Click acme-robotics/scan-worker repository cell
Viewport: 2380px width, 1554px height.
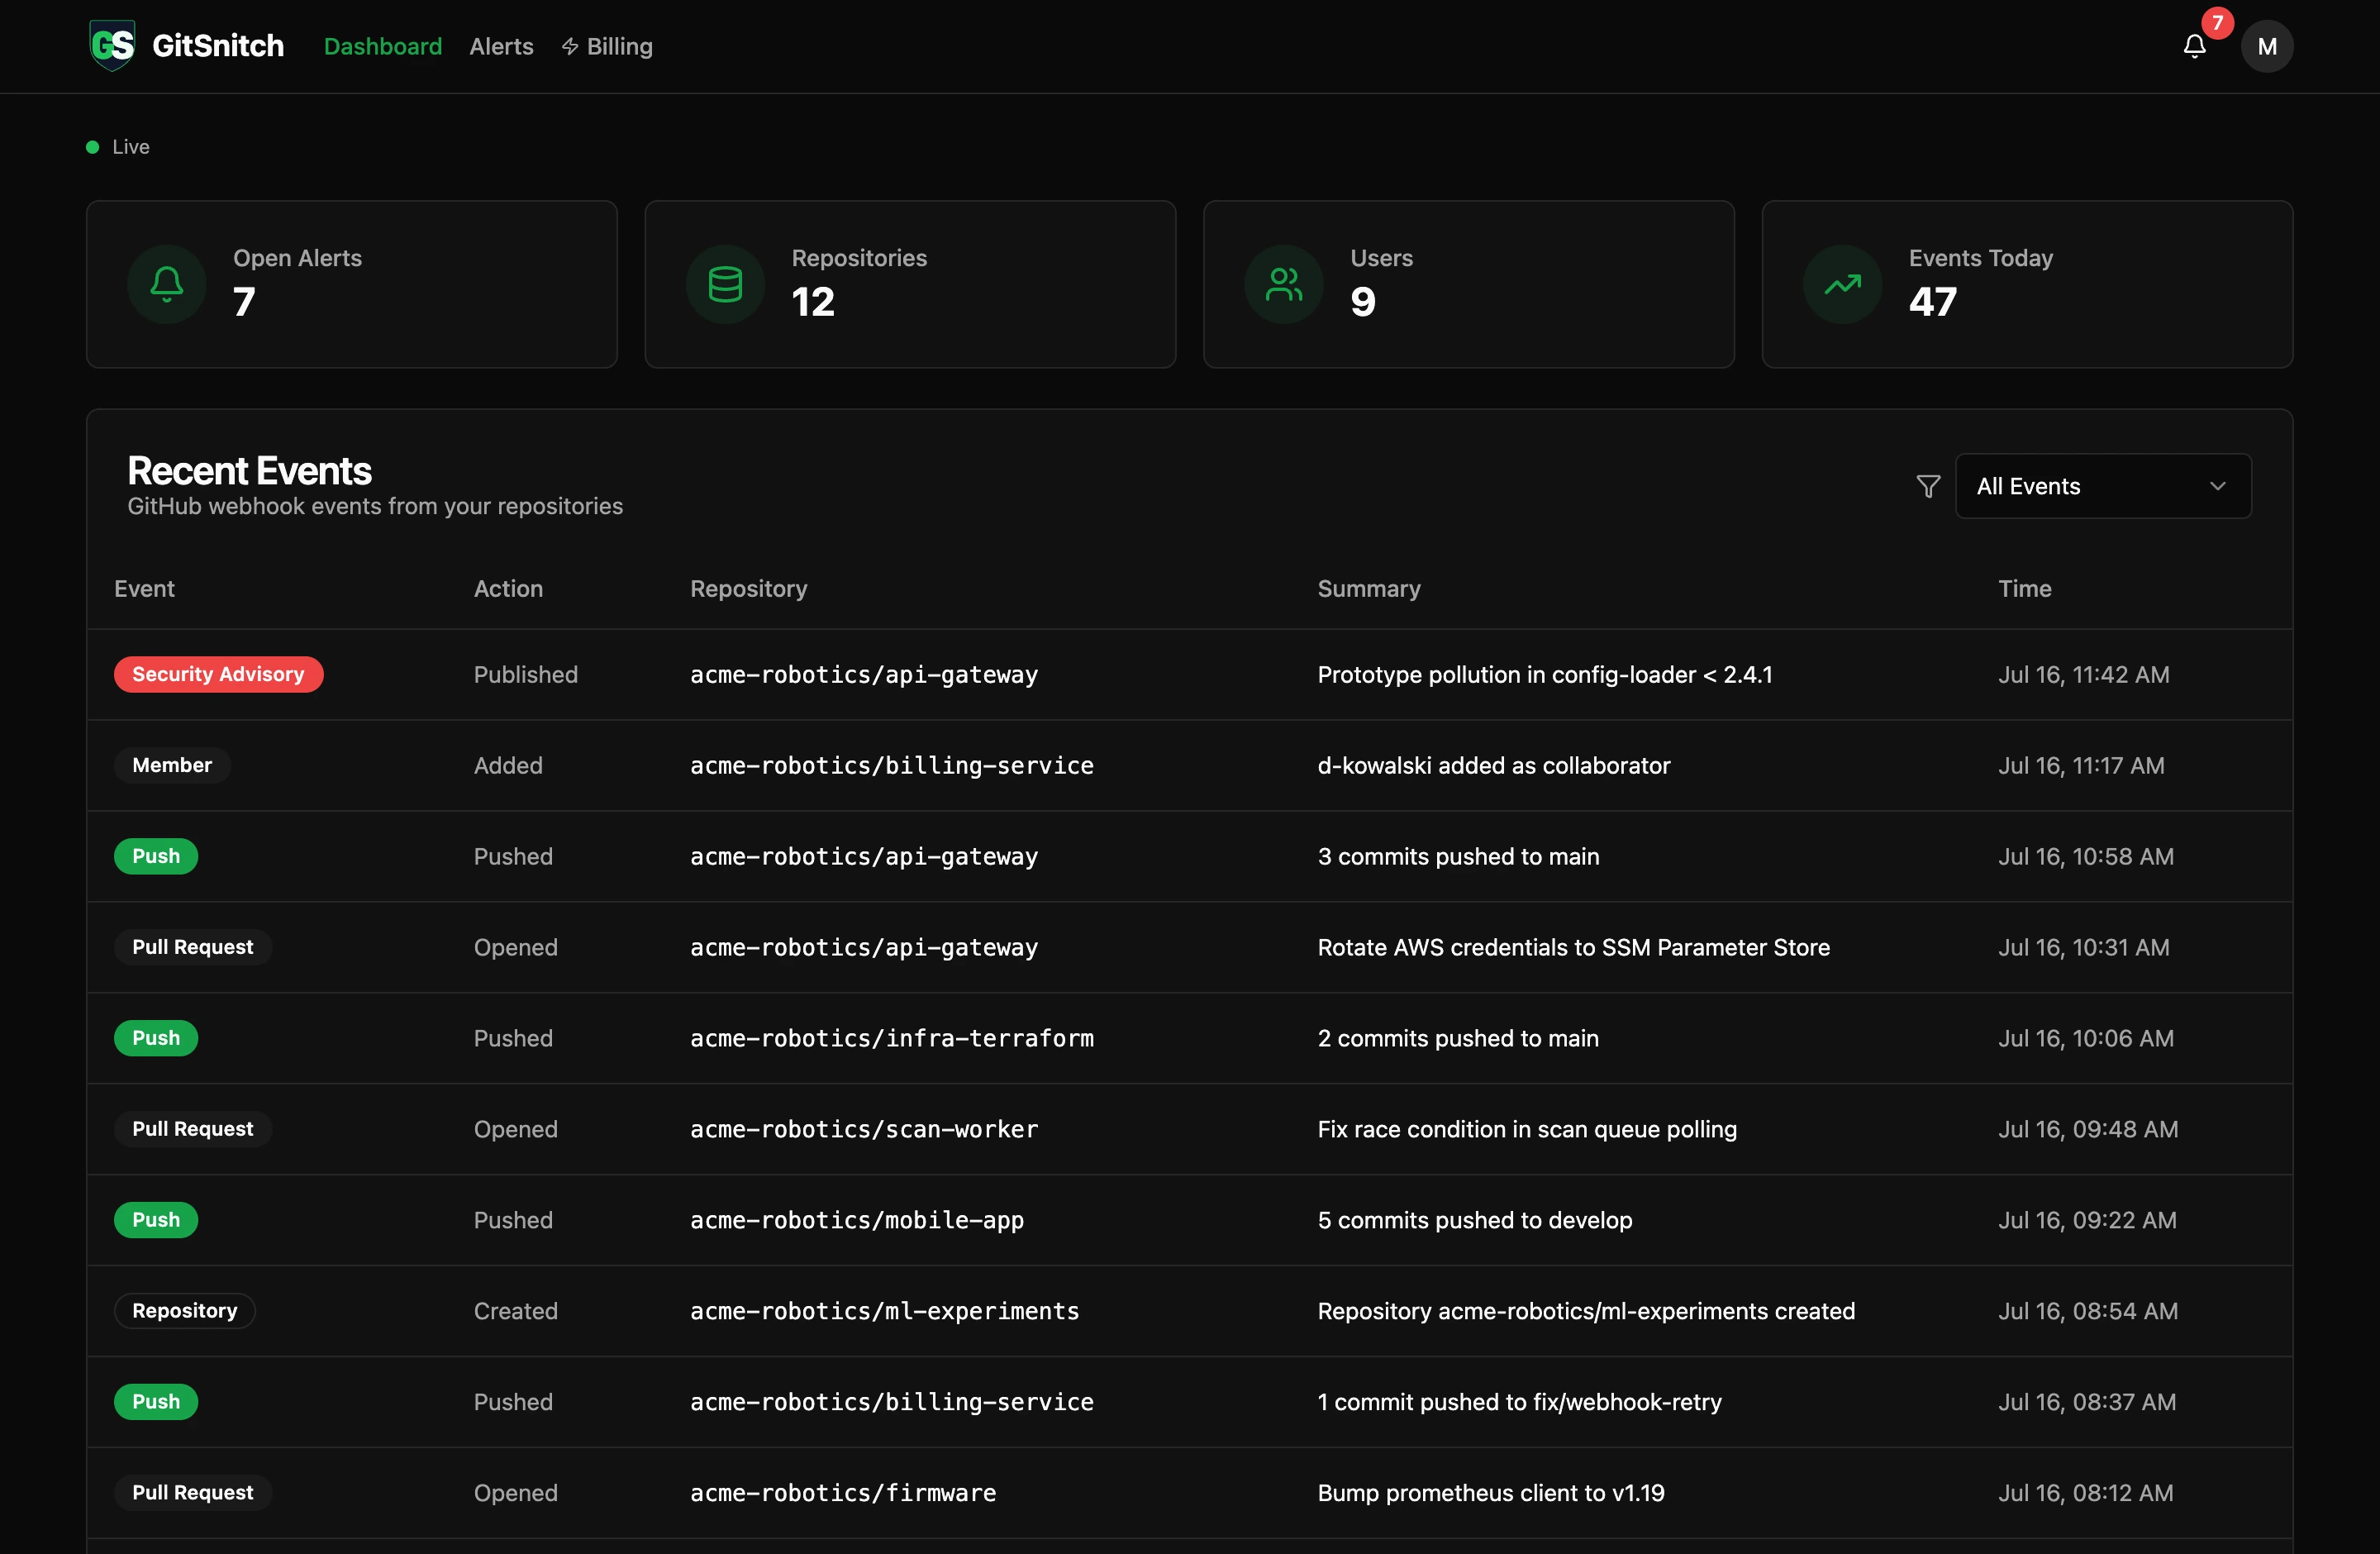tap(863, 1129)
